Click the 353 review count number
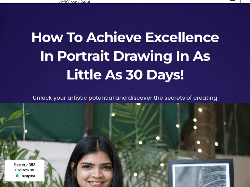 pyautogui.click(x=32, y=165)
